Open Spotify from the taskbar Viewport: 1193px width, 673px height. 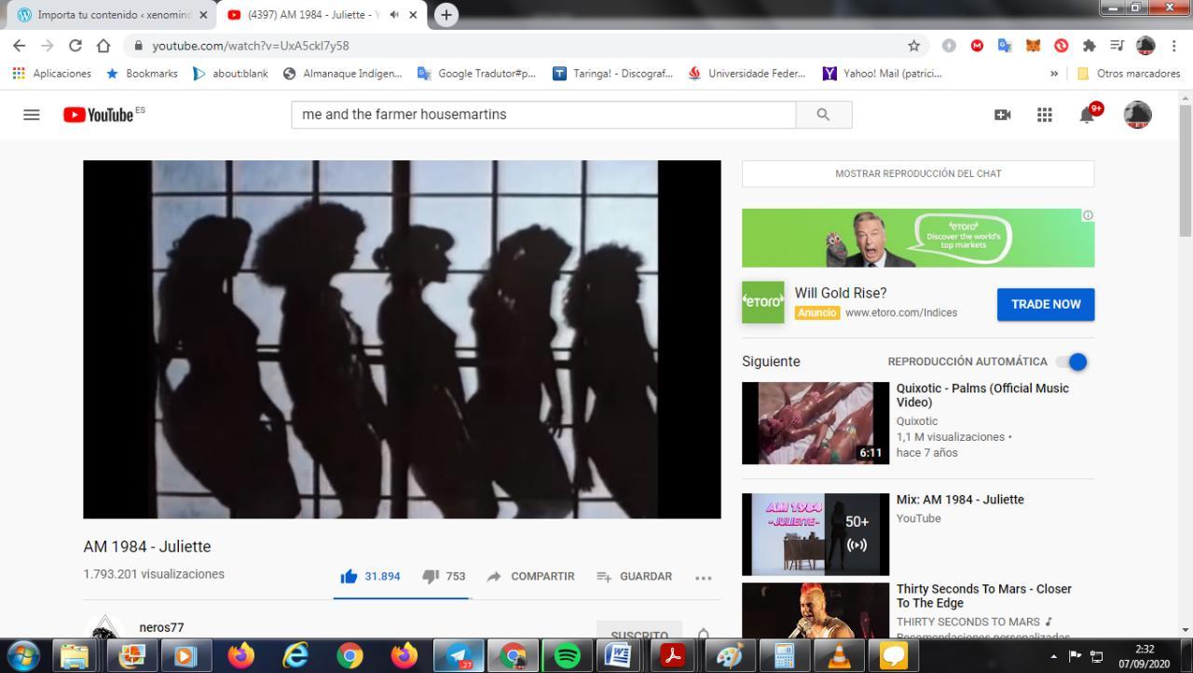click(x=567, y=656)
